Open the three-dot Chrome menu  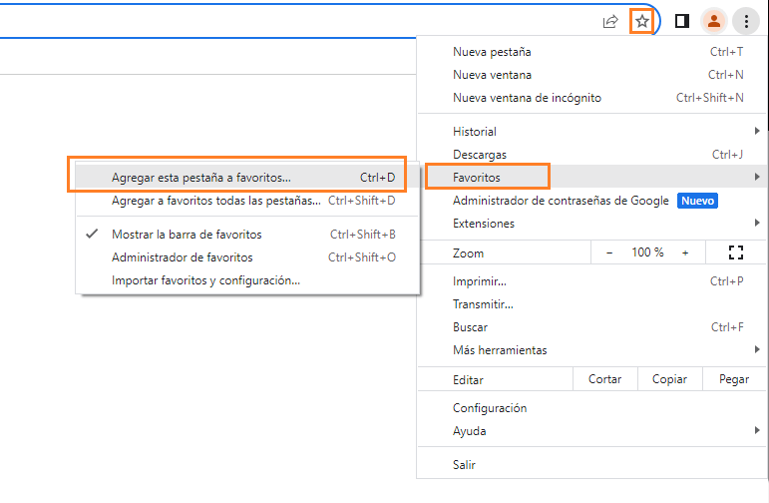(746, 21)
